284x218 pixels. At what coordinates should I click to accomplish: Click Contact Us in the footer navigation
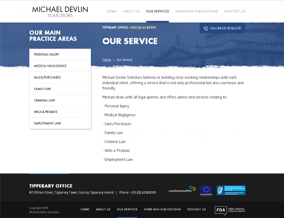pos(197,209)
